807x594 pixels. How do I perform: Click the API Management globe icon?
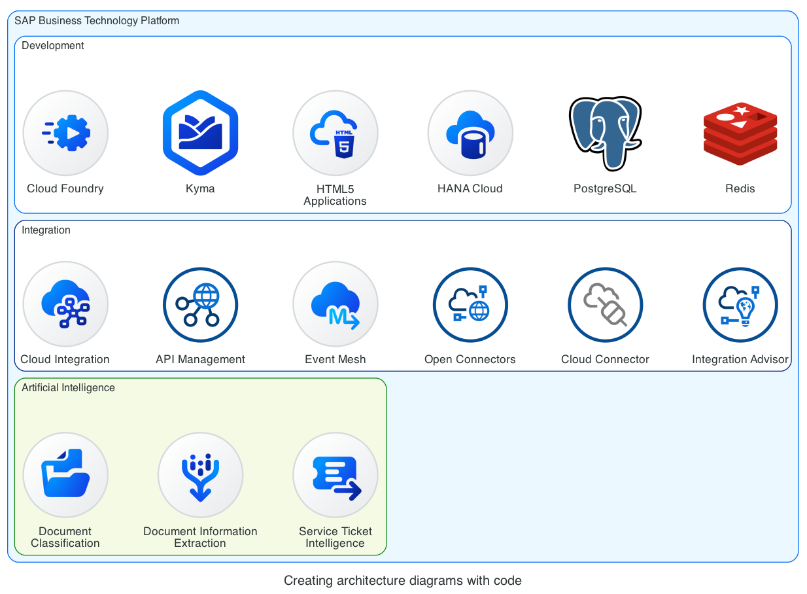pos(200,304)
